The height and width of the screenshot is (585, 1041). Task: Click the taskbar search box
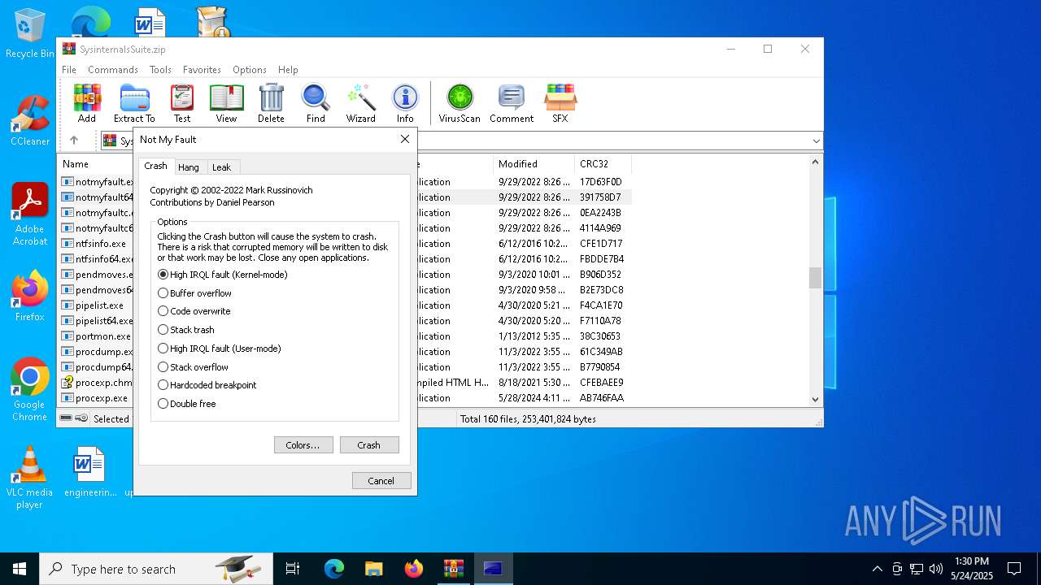tap(156, 569)
